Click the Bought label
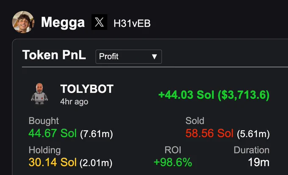The height and width of the screenshot is (175, 288). pos(44,121)
